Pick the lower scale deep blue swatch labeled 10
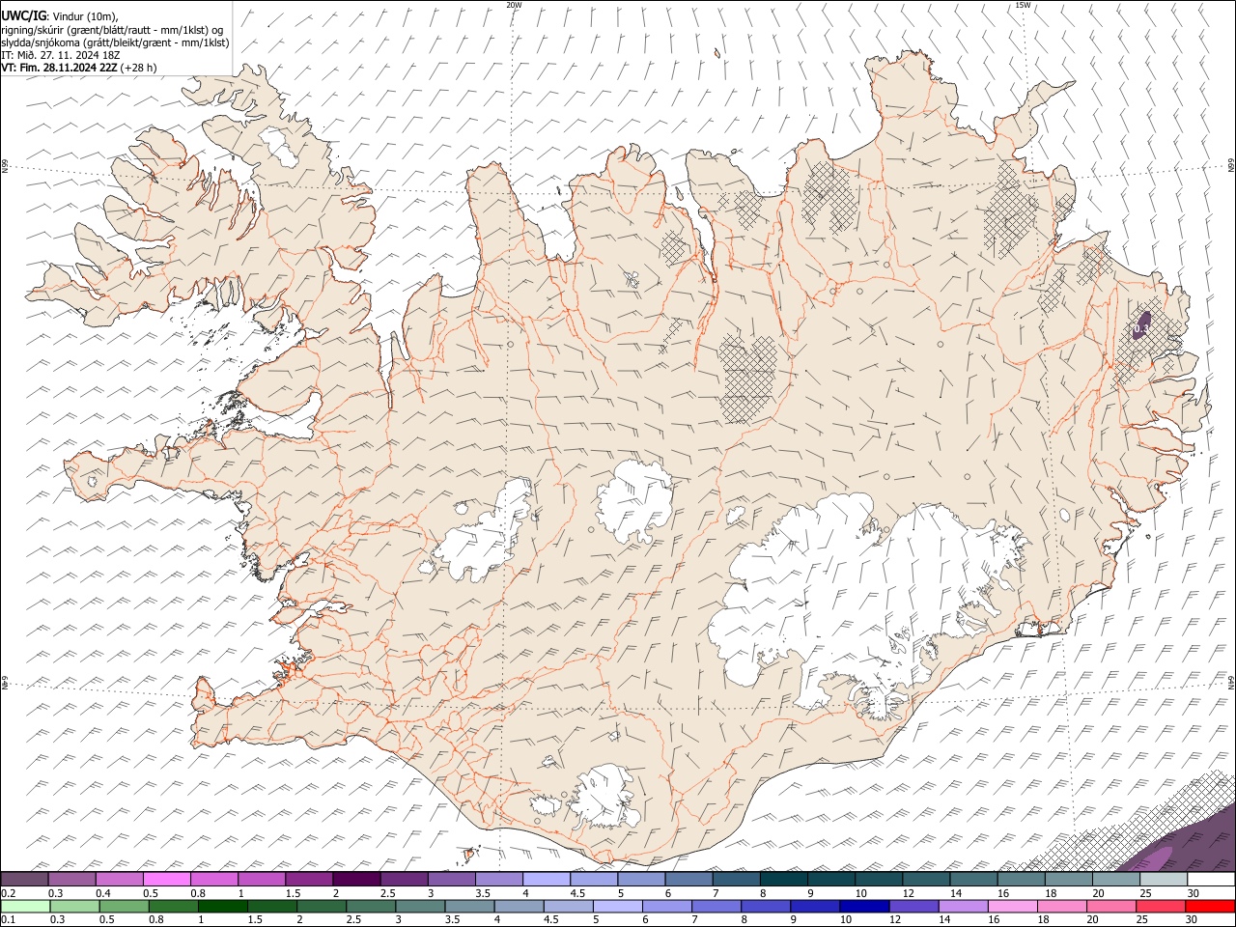 863,907
